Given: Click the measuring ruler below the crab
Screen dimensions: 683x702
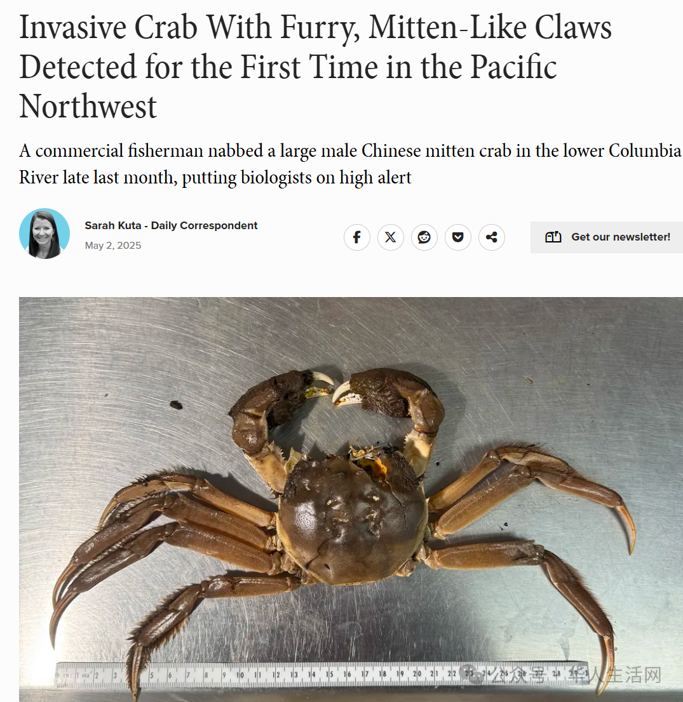Looking at the screenshot, I should point(321,674).
